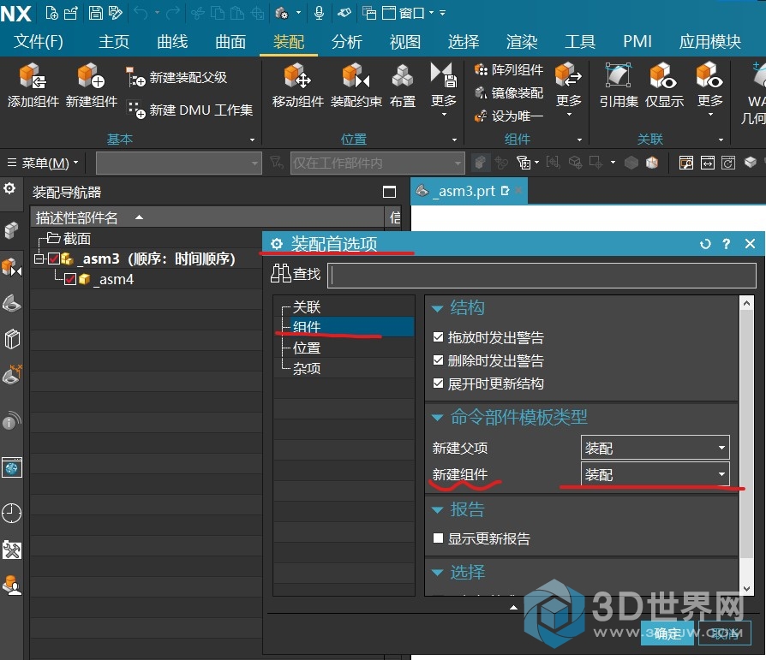Open the 菜单(M) dropdown
The image size is (766, 660).
coord(43,163)
